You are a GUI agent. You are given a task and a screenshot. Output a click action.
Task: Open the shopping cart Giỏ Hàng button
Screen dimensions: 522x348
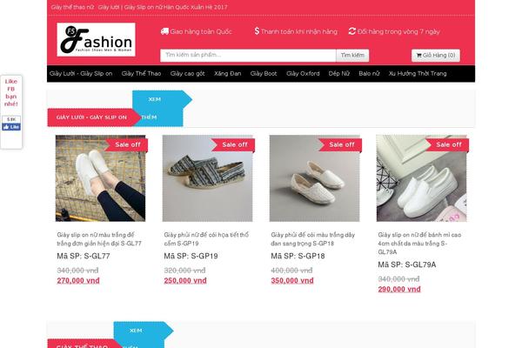[436, 56]
